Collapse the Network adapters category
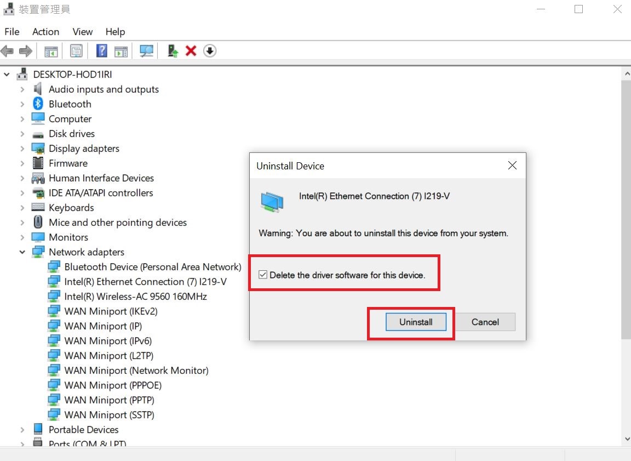The height and width of the screenshot is (461, 631). [22, 252]
